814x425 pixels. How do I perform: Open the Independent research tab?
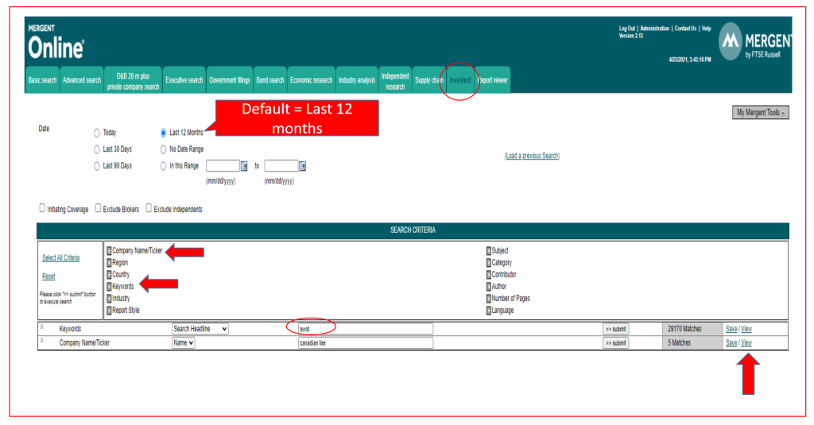tap(395, 82)
